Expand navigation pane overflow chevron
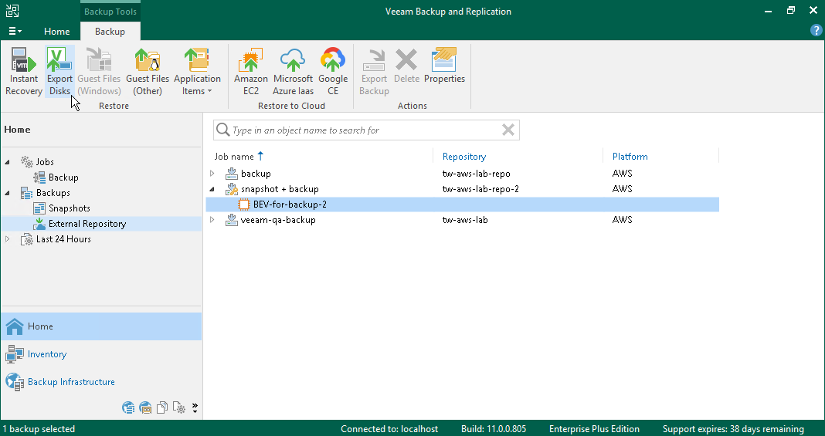This screenshot has height=436, width=825. click(195, 407)
